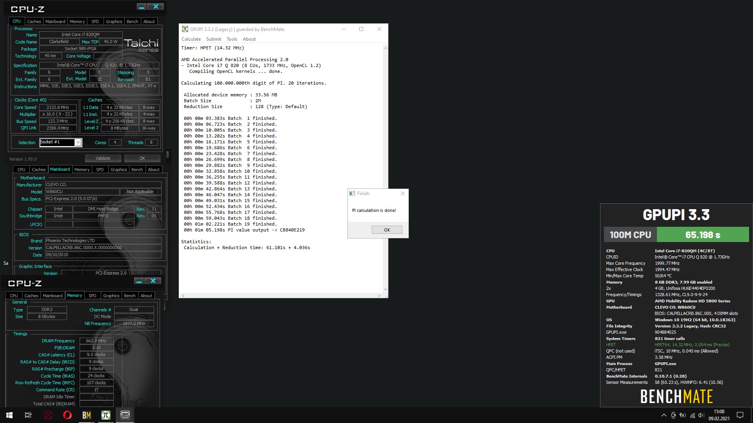Open the Socket #1 selection dropdown

tap(78, 143)
